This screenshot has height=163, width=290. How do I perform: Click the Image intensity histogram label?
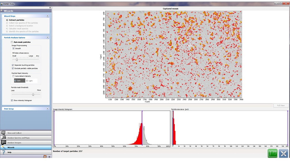click(63, 109)
